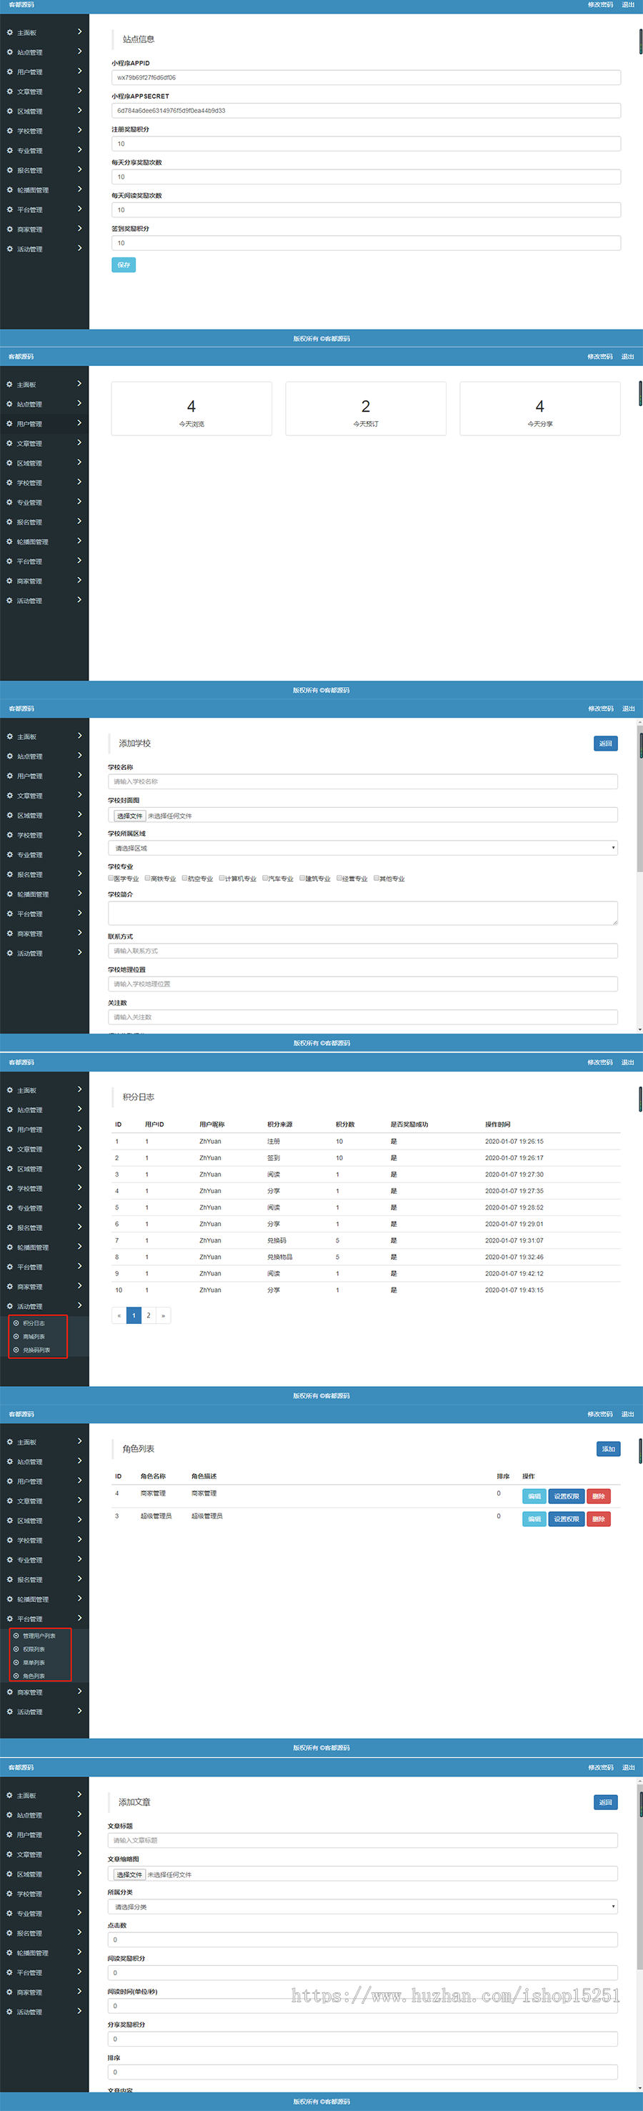Image resolution: width=643 pixels, height=2111 pixels.
Task: Click the circle icon beside 商城列表 submenu
Action: pyautogui.click(x=16, y=1337)
